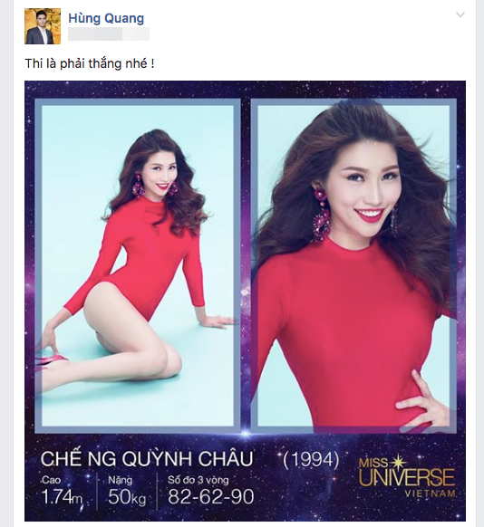Click the Hùng Quang name link
This screenshot has width=484, height=527.
tap(106, 18)
